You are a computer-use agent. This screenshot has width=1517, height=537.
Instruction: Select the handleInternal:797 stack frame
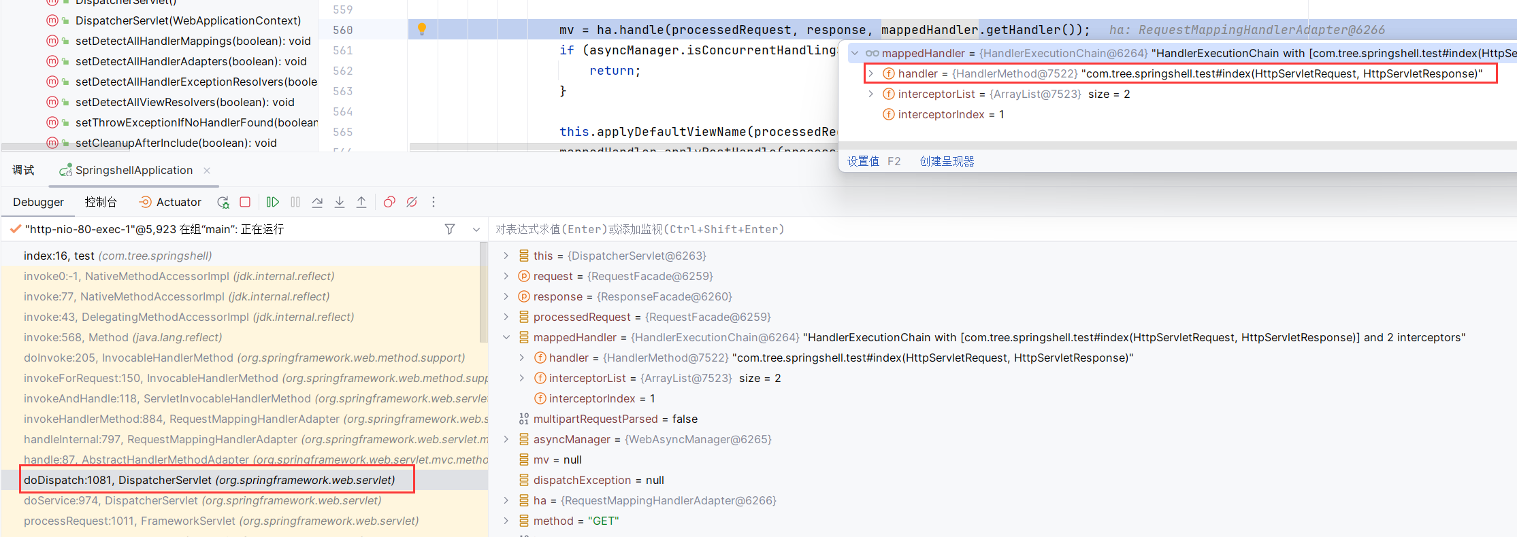(244, 439)
